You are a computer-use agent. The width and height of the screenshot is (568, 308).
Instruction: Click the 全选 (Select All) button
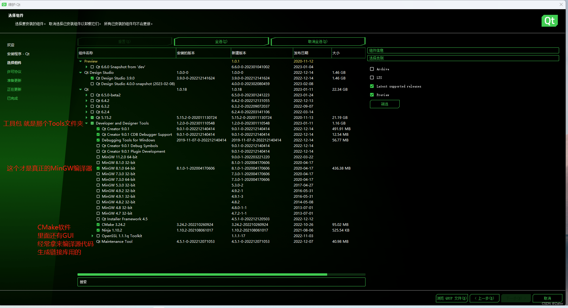pos(221,42)
